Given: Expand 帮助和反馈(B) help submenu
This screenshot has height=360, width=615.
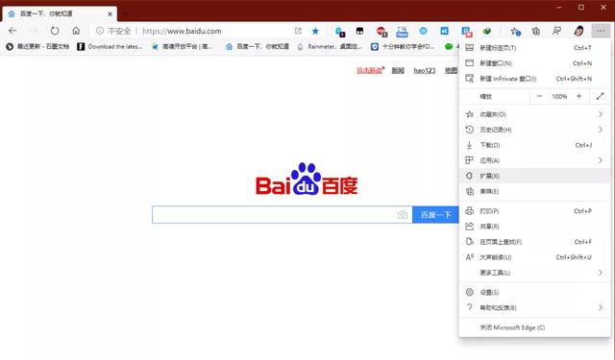Looking at the screenshot, I should click(534, 308).
